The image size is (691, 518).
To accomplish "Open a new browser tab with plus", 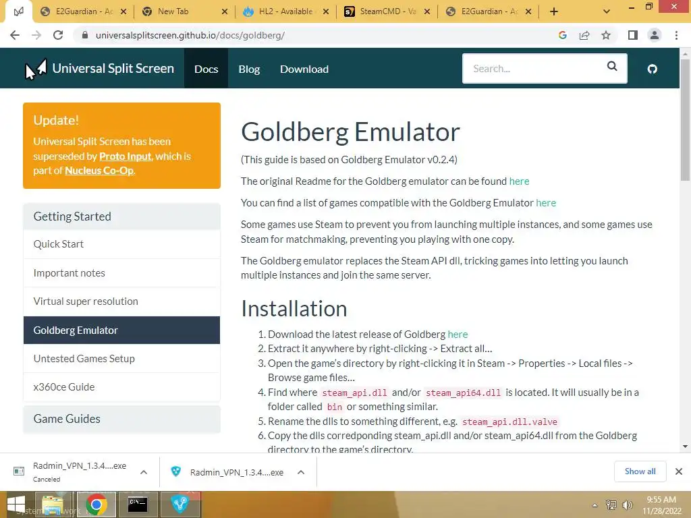I will click(x=554, y=12).
